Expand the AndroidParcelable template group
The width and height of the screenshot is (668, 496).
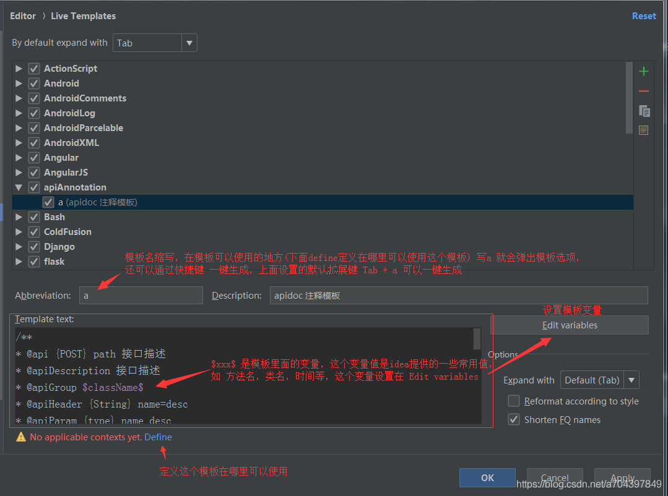(19, 128)
